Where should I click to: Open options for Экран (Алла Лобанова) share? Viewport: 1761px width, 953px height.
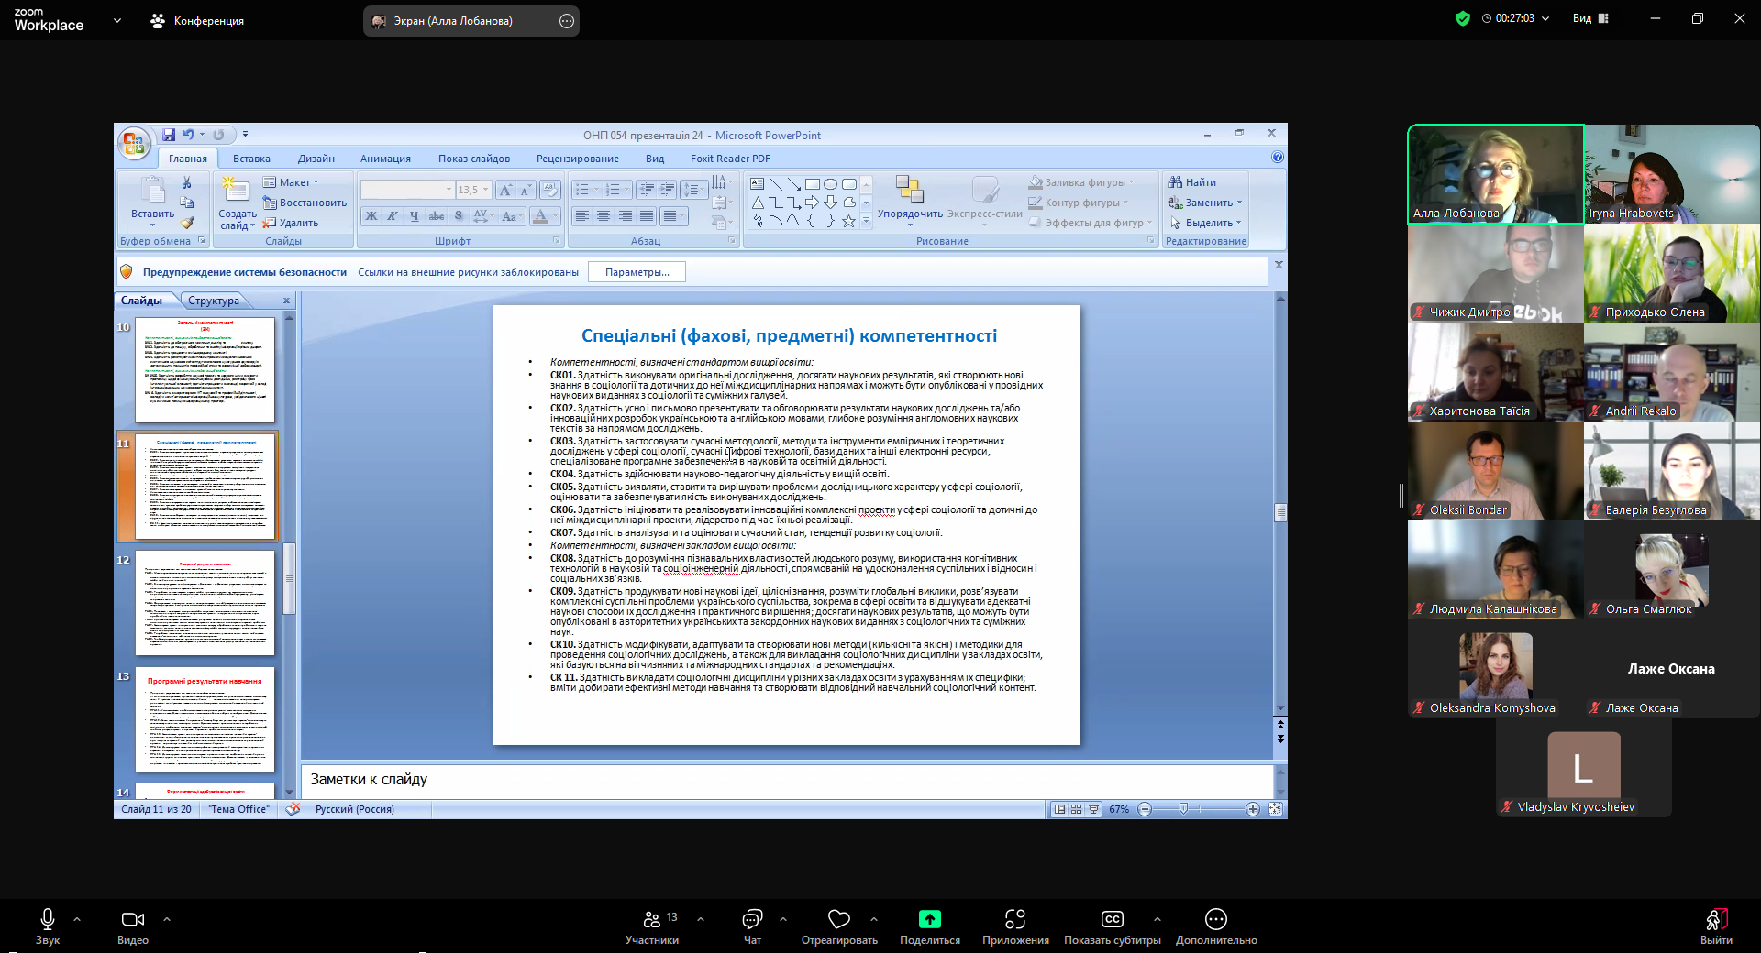567,21
